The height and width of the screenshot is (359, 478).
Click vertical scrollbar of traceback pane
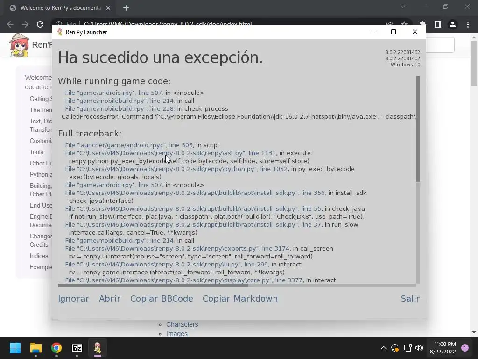[418, 129]
